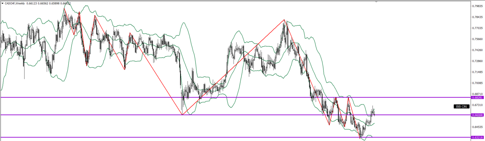Click the 0.64535 price on the axis

tap(477, 127)
